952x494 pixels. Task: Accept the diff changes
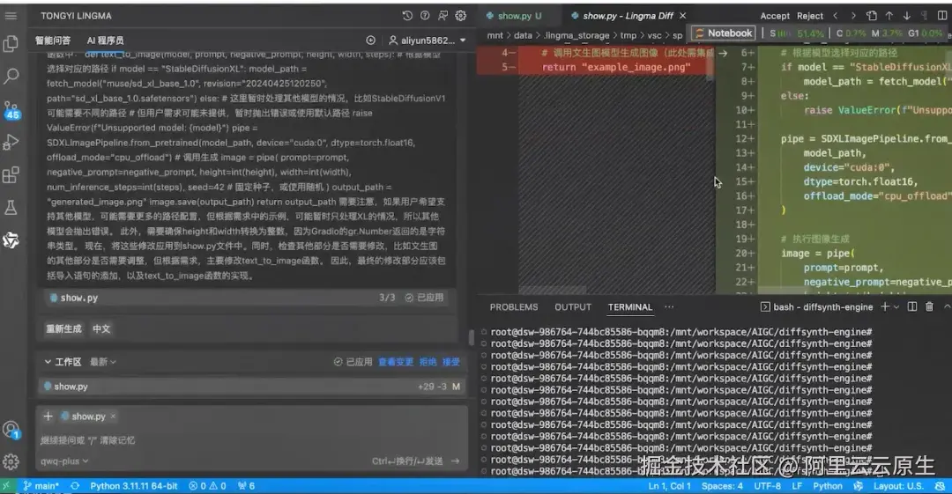click(775, 16)
